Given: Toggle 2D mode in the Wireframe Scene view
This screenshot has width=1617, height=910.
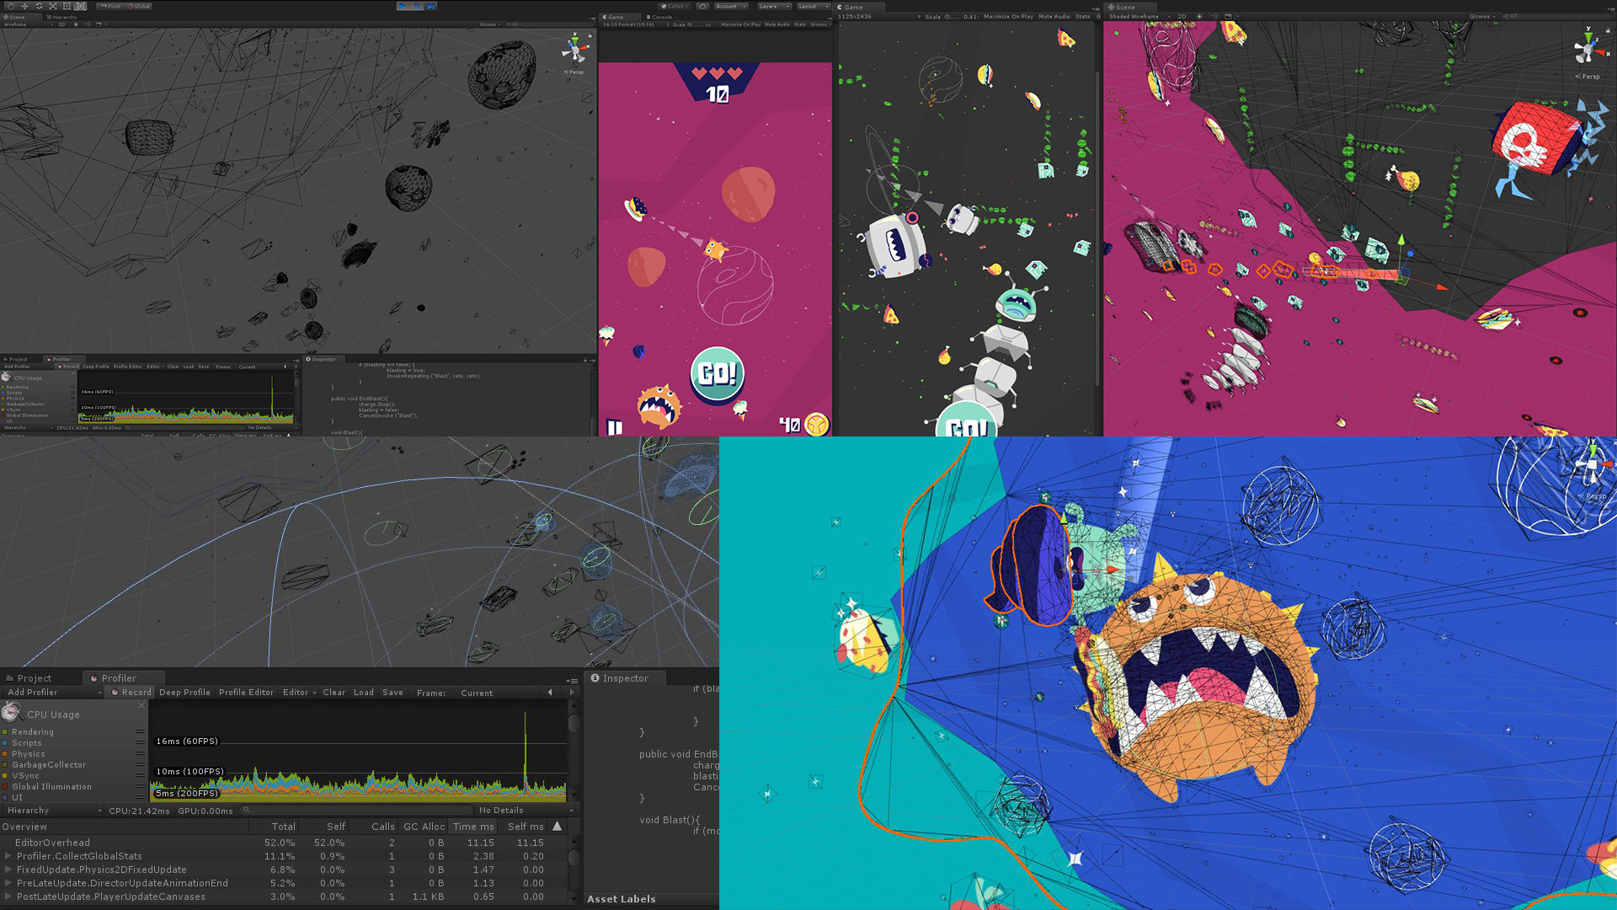Looking at the screenshot, I should (x=61, y=24).
